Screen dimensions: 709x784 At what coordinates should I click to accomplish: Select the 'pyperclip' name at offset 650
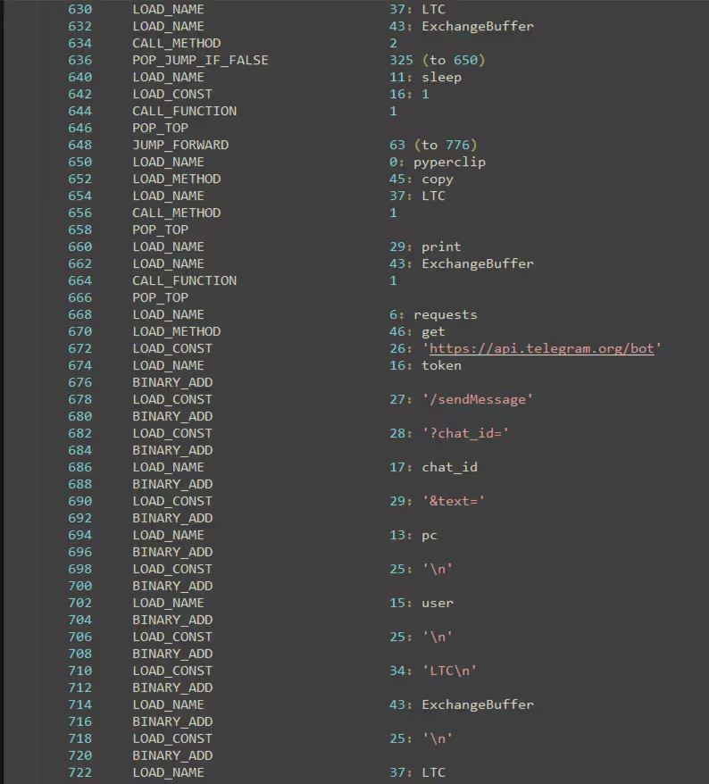[x=449, y=162]
